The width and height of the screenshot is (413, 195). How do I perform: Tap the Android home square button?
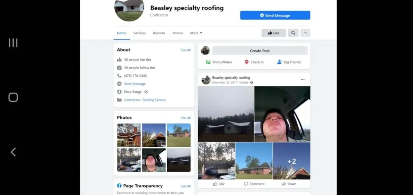13,97
